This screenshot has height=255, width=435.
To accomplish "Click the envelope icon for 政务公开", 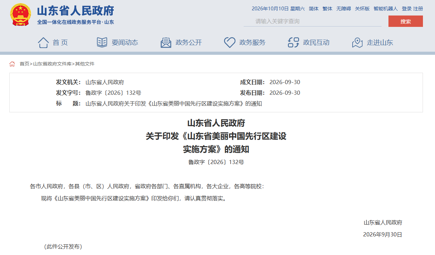I will click(166, 42).
